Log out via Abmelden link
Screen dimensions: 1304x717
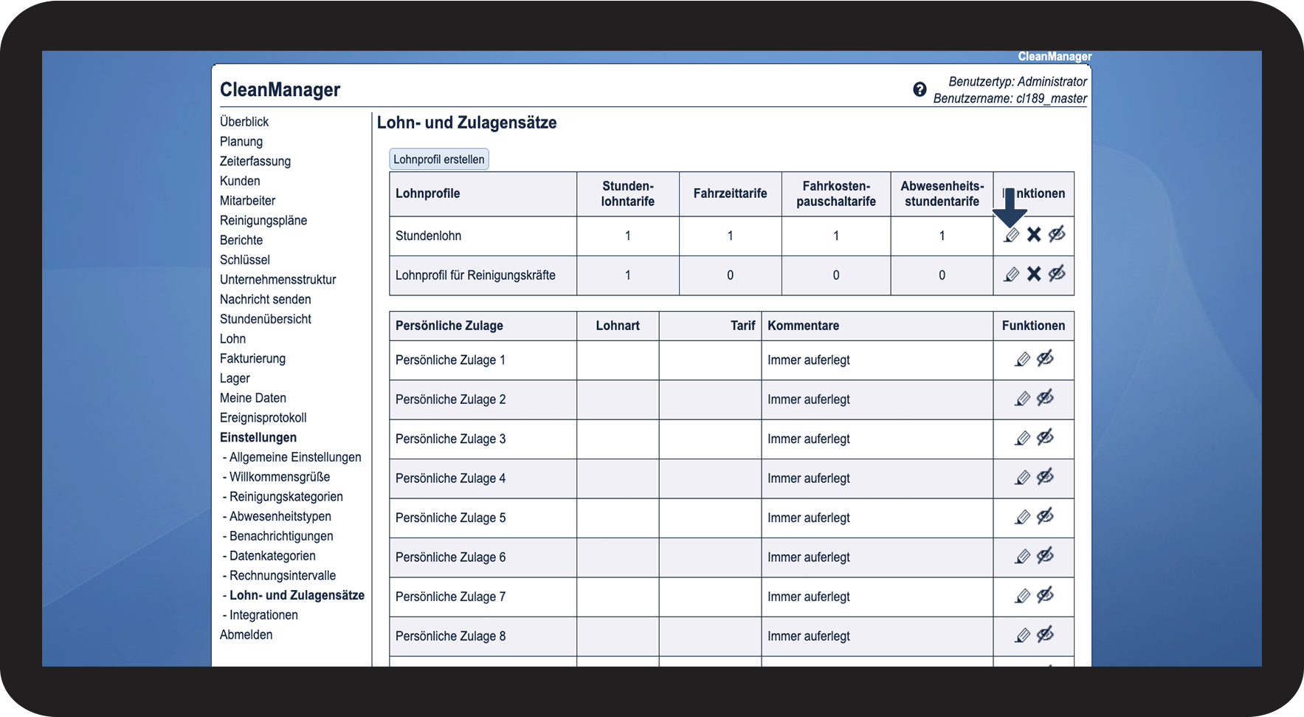coord(246,635)
